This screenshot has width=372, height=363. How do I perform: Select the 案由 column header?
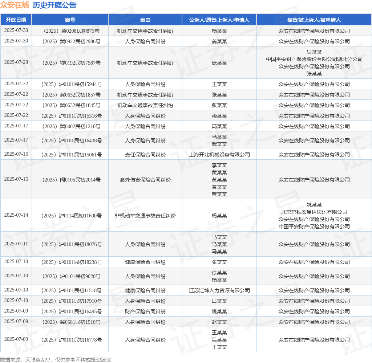145,20
